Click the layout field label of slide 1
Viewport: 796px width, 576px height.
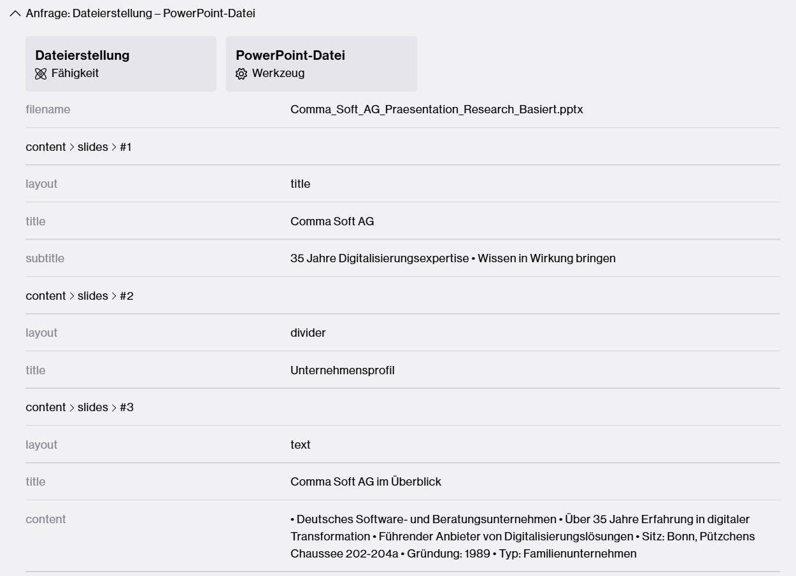pos(41,184)
